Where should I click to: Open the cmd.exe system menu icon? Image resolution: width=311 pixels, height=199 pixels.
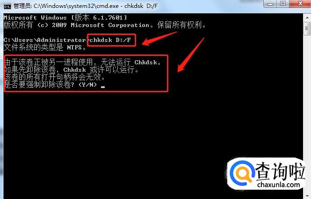[7, 7]
